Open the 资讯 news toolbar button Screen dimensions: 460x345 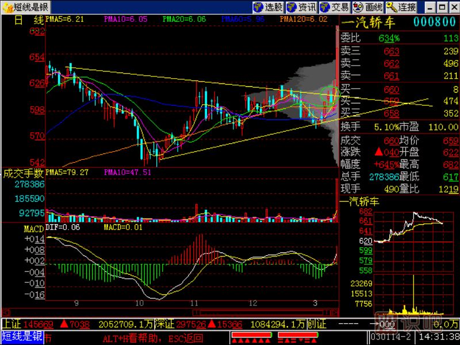coord(301,7)
